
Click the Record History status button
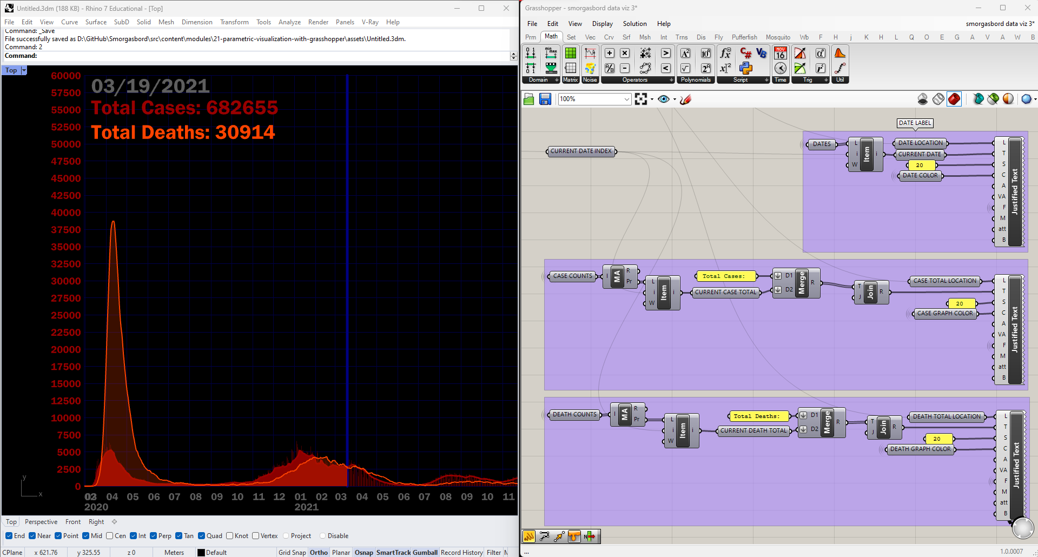pyautogui.click(x=461, y=552)
